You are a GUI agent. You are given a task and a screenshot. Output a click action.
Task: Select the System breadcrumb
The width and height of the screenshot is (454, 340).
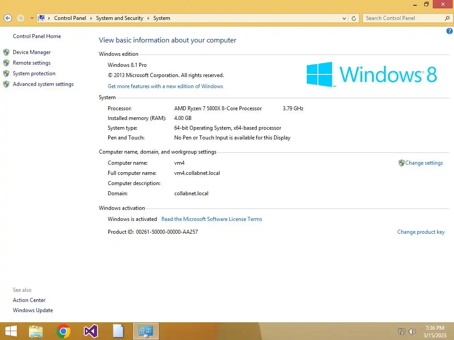click(161, 18)
